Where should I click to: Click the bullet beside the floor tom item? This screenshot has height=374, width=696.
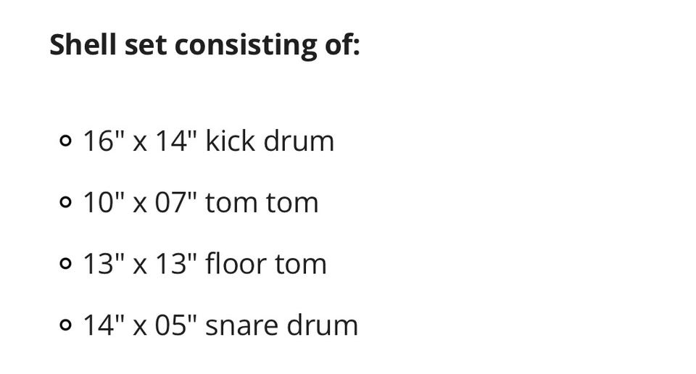click(x=65, y=264)
